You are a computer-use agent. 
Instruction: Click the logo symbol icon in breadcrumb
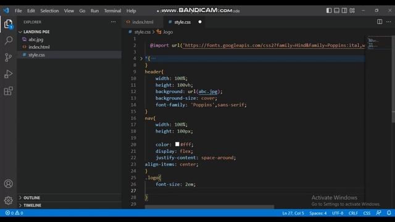[x=159, y=31]
